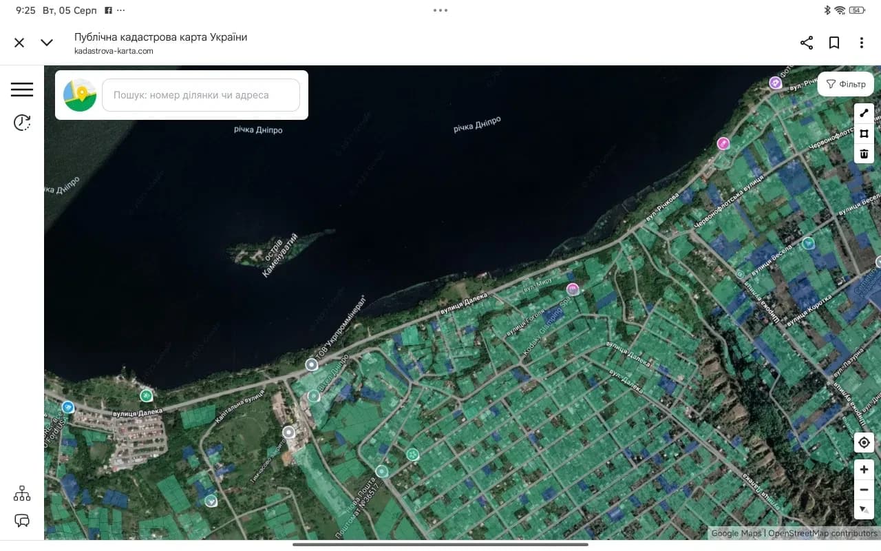
Task: Open the sitemap hierarchy icon
Action: click(x=22, y=493)
